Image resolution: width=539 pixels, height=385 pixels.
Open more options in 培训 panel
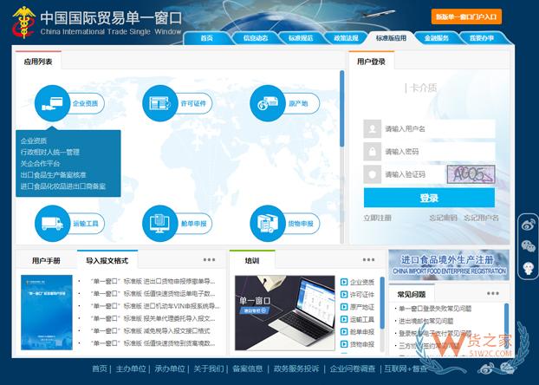point(368,260)
